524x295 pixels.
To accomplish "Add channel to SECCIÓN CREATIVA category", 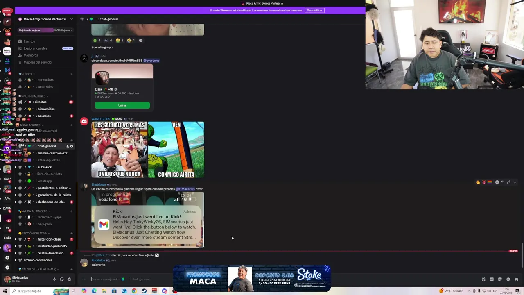I will click(71, 234).
